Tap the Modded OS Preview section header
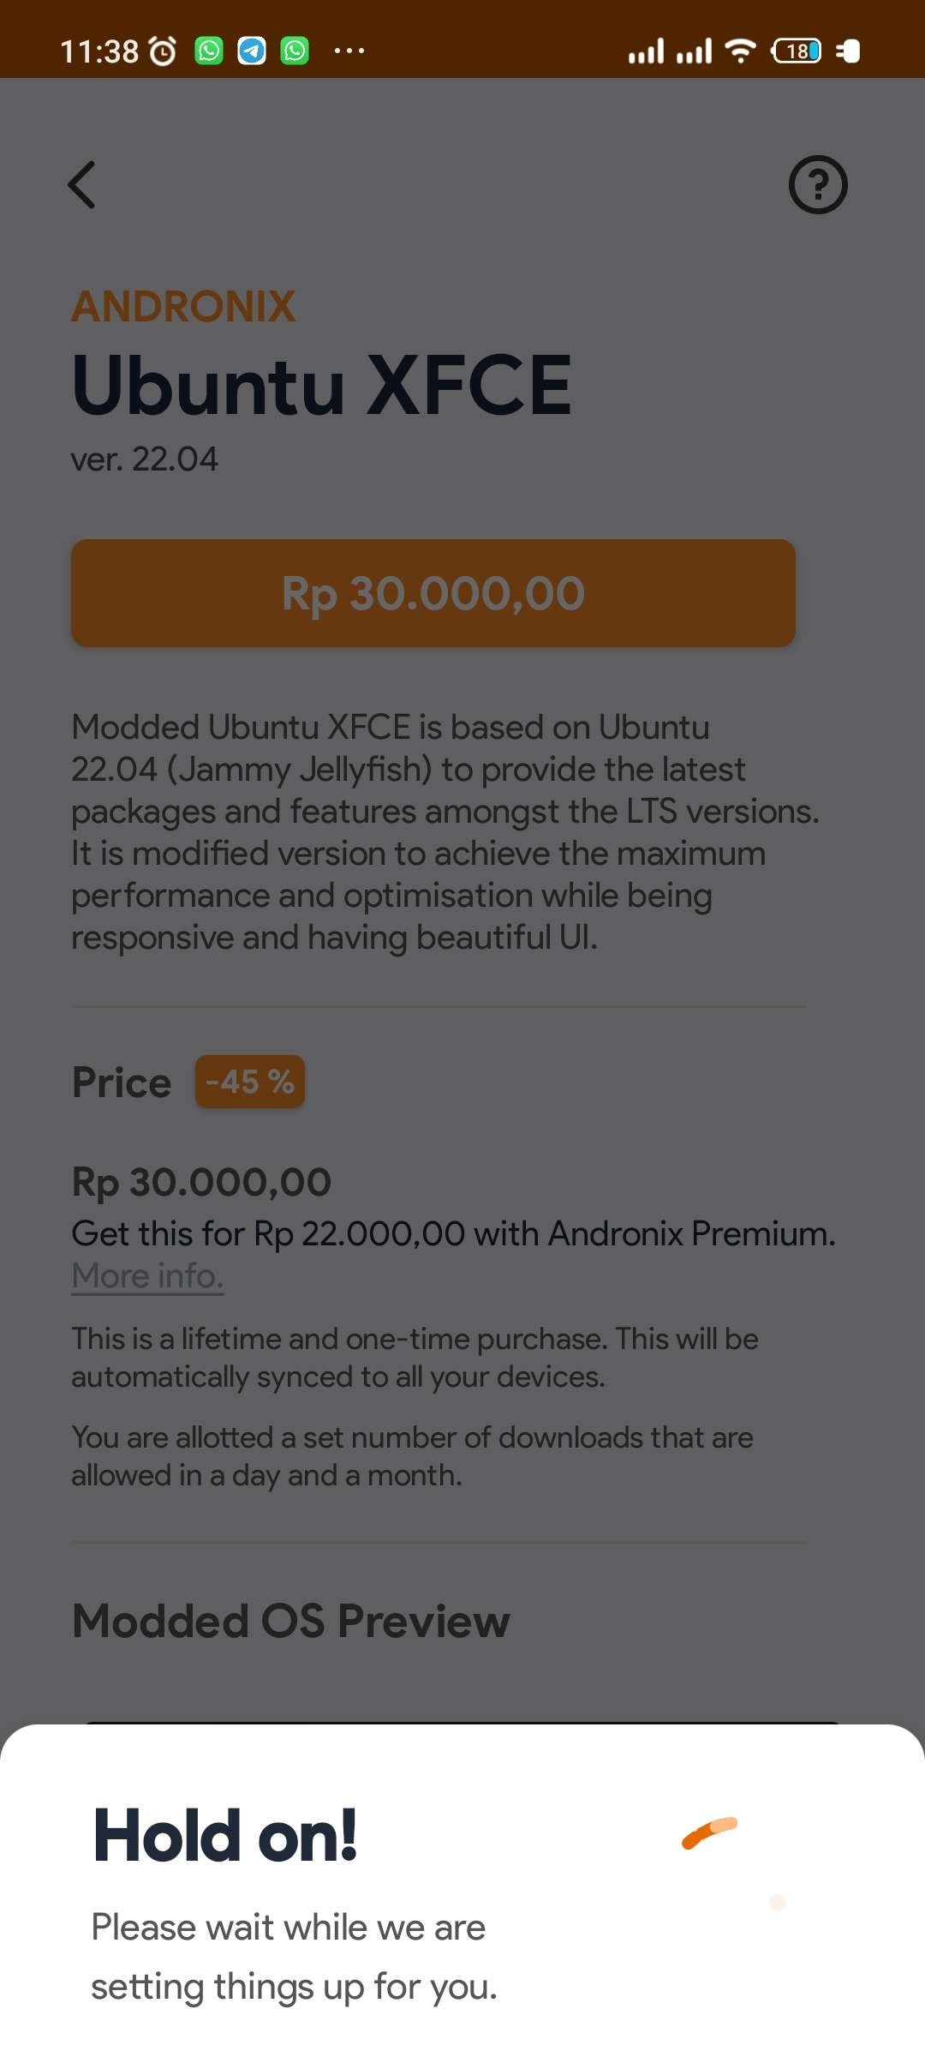 click(289, 1620)
